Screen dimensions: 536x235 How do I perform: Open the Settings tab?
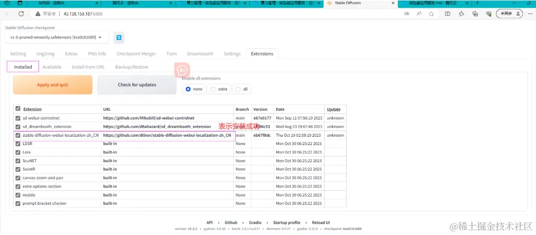click(232, 54)
